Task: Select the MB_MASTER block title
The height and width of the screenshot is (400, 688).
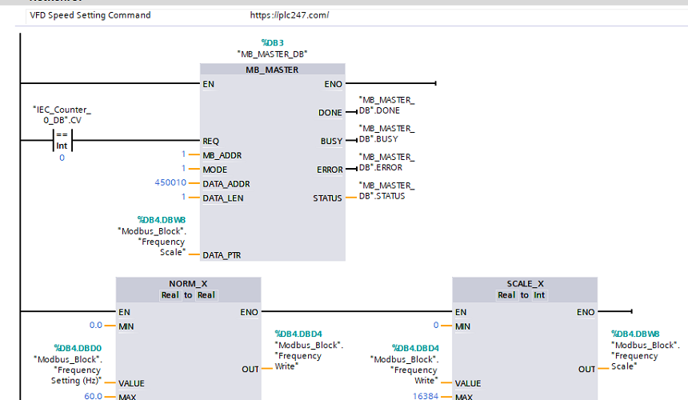Action: click(x=272, y=70)
